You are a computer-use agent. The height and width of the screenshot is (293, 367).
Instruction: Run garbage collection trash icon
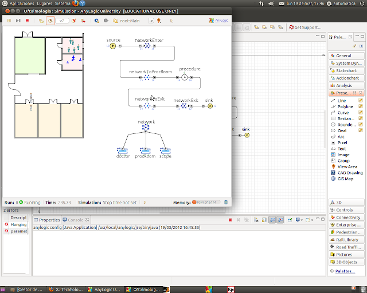[226, 203]
